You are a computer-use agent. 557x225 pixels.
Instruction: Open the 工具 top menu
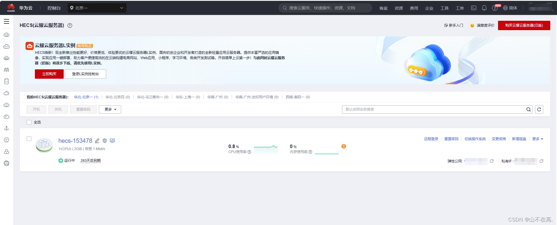pos(444,8)
